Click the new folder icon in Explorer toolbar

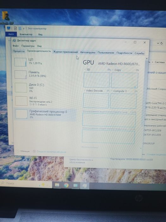pos(20,28)
